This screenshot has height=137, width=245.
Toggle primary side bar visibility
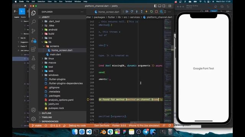(155, 6)
